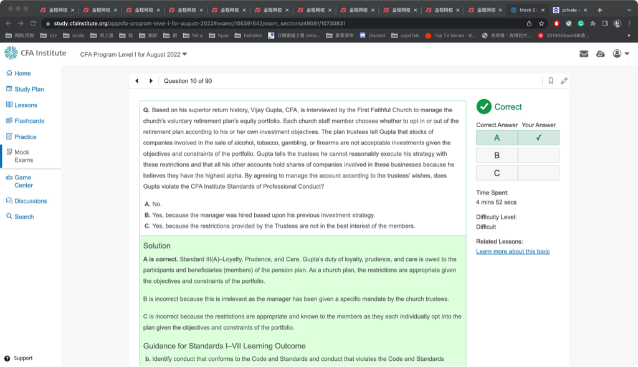Select answer choice C box
This screenshot has width=638, height=367.
click(497, 173)
